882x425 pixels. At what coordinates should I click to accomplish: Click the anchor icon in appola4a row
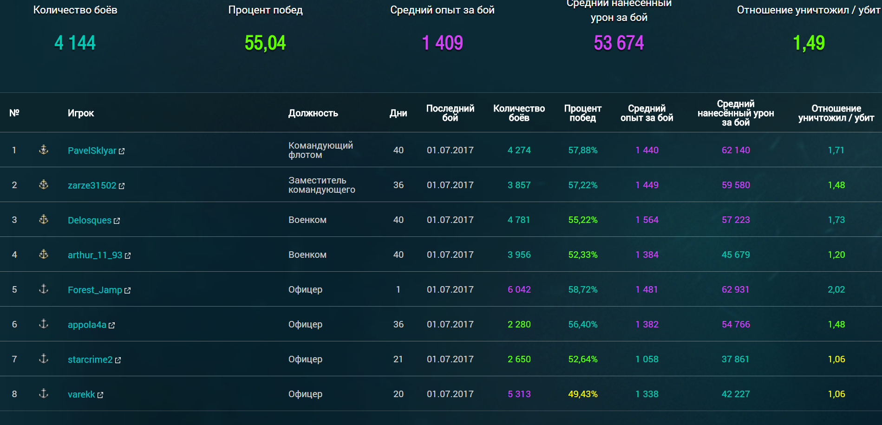pyautogui.click(x=44, y=324)
